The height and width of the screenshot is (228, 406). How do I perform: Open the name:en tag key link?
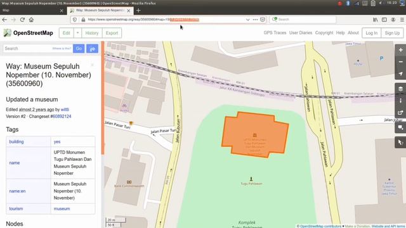pos(17,191)
